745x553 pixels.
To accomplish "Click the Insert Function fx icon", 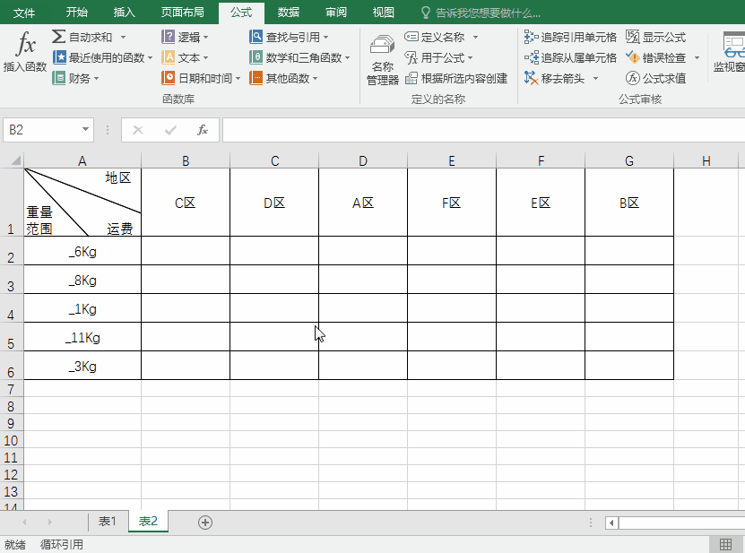I will click(x=25, y=44).
